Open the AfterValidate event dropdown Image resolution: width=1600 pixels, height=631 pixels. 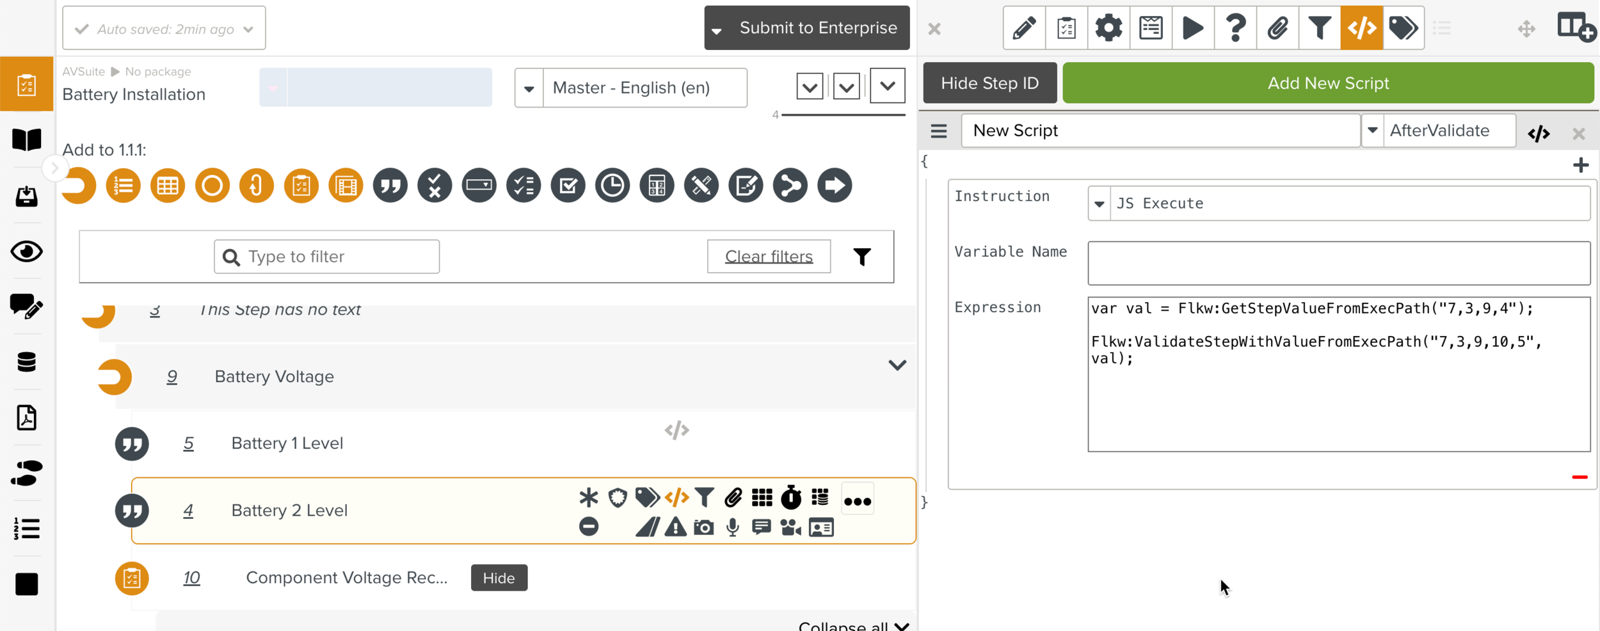(1373, 131)
